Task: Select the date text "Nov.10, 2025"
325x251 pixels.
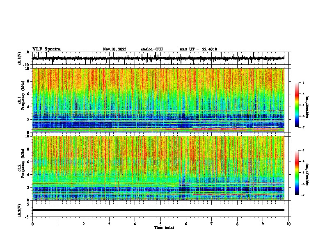Action: [x=114, y=49]
